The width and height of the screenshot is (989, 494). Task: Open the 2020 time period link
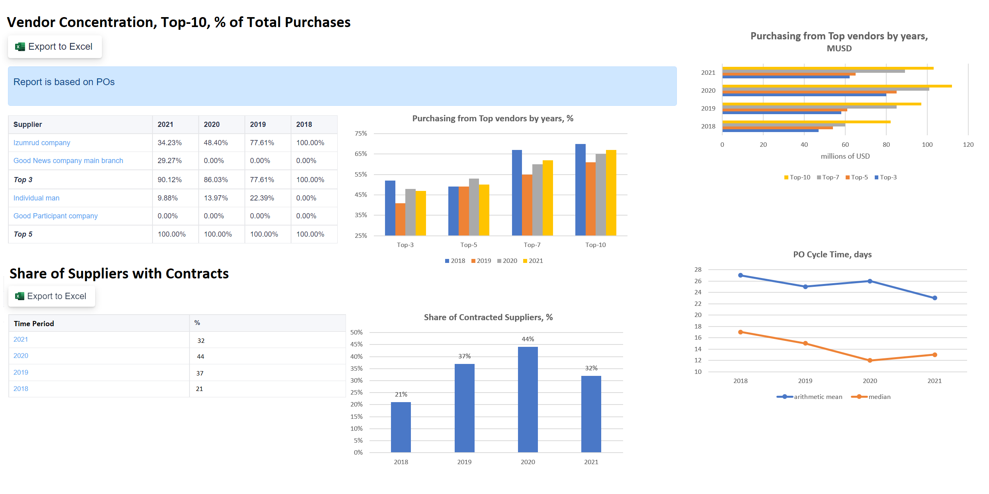pos(21,356)
